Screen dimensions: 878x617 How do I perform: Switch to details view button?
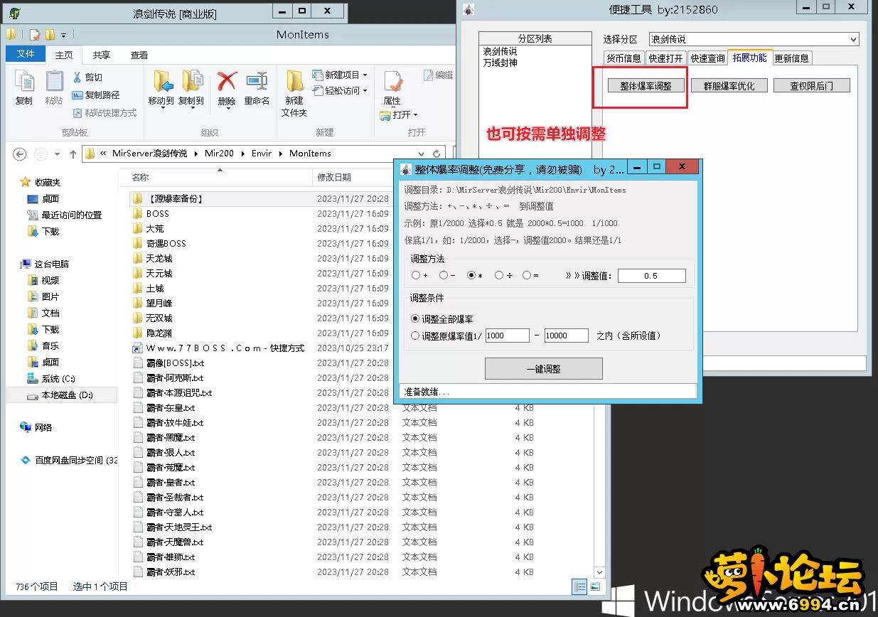pos(580,586)
